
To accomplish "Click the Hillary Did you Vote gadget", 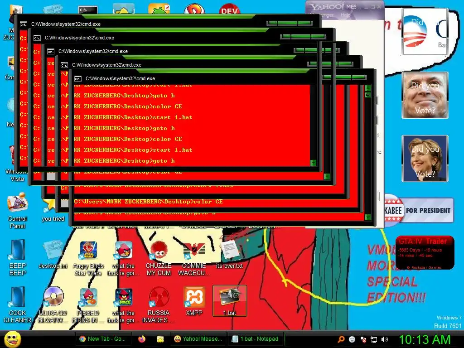I will (425, 158).
